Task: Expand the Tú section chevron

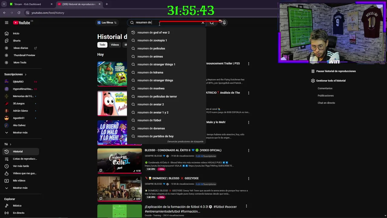Action: pos(10,144)
